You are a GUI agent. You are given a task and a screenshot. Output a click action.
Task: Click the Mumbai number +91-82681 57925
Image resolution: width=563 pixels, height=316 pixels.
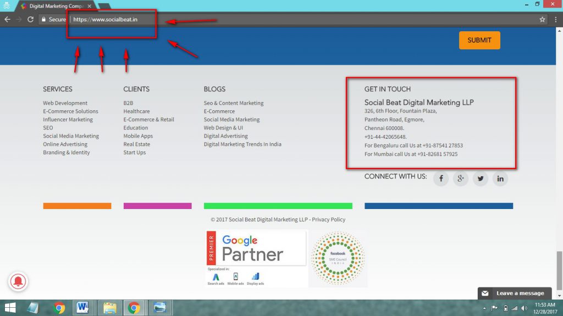[437, 154]
